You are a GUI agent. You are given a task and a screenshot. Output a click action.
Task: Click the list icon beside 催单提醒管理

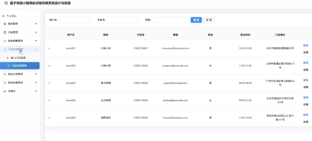[5, 41]
